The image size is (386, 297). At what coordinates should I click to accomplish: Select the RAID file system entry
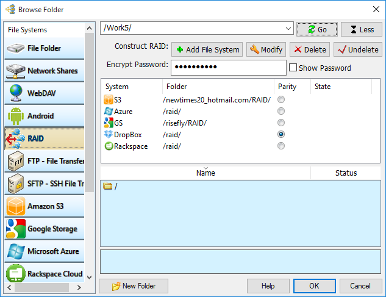point(45,138)
